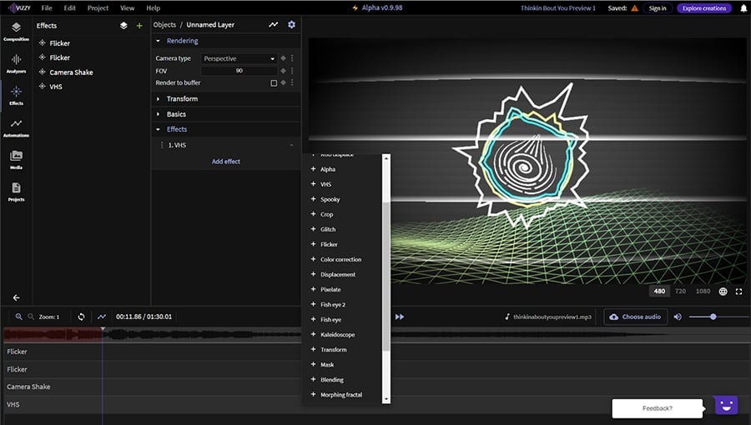Select 480 preview resolution
The image size is (751, 425).
click(x=659, y=291)
